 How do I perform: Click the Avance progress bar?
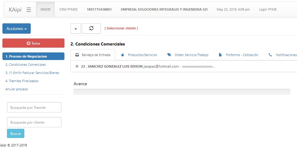(x=182, y=92)
